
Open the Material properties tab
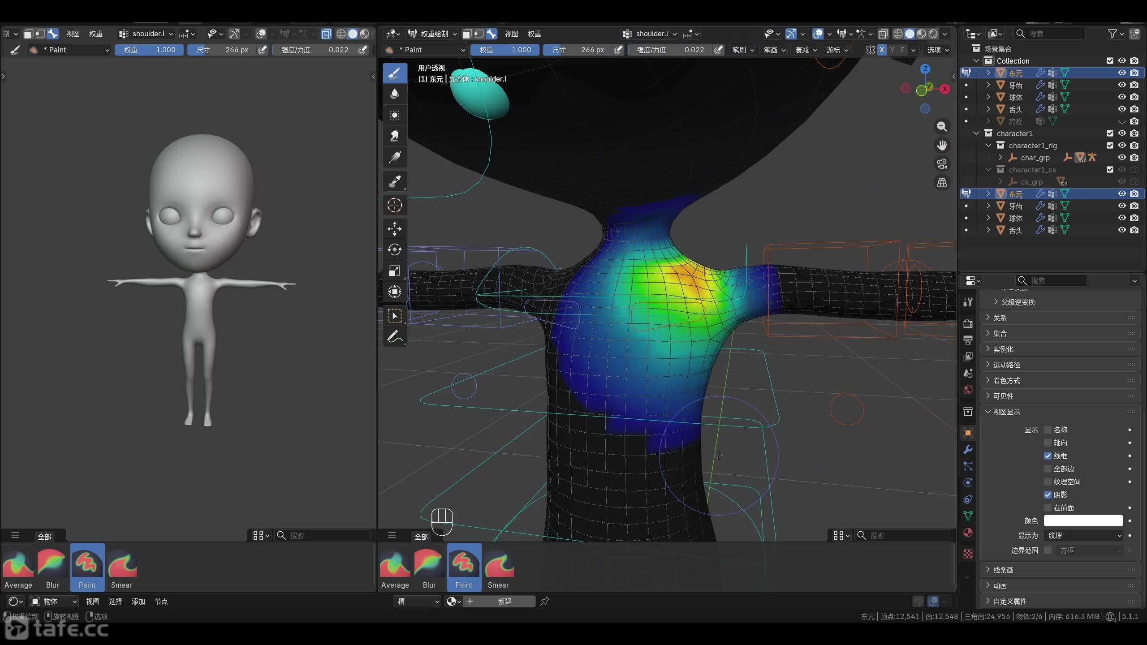[x=968, y=532]
